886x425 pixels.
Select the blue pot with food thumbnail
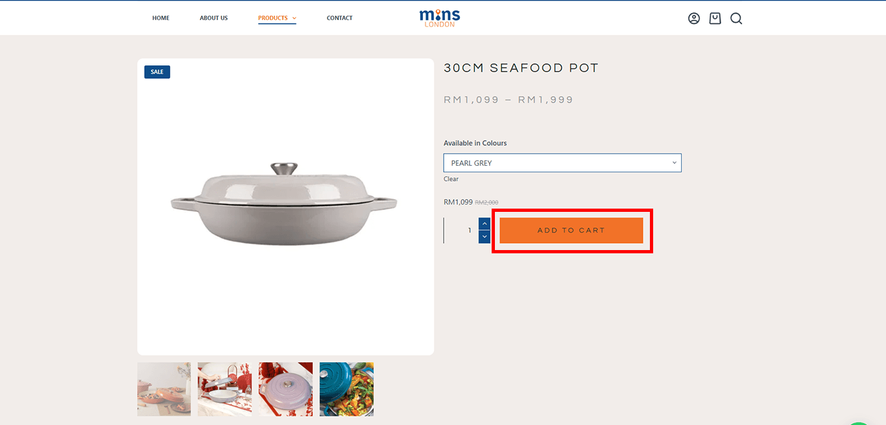point(346,389)
